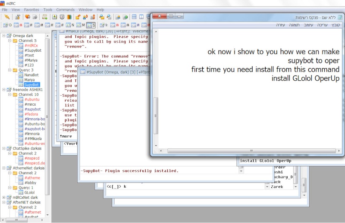The image size is (345, 223).
Task: Collapse the Omega dark server node
Action: point(4,36)
